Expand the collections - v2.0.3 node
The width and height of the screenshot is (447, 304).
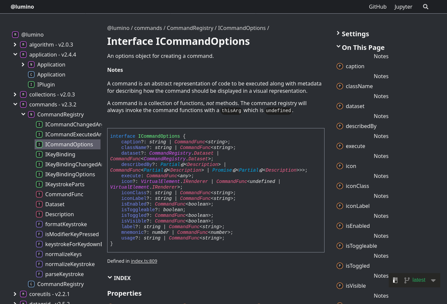click(15, 94)
